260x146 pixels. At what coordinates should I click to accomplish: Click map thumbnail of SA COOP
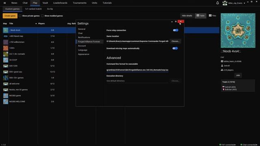coord(6,60)
